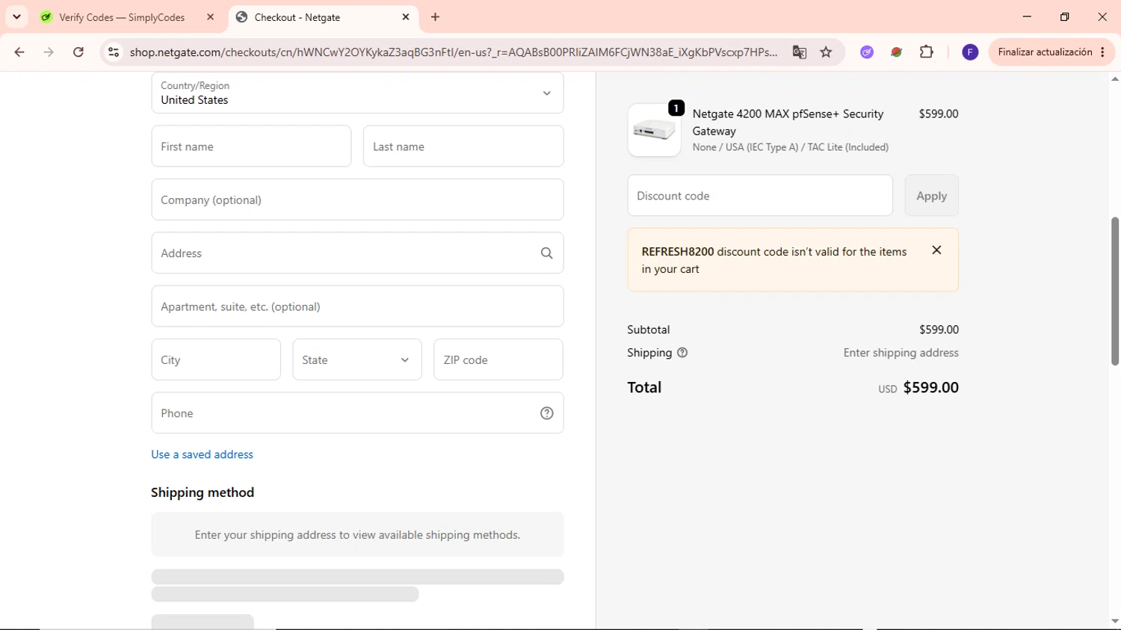Minimize the browser window
This screenshot has width=1121, height=630.
click(x=1027, y=17)
